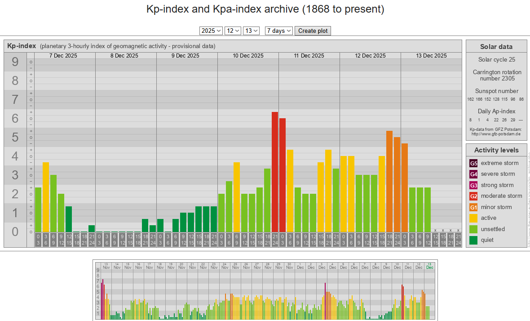Click the 'Solar data' panel heading

[x=496, y=47]
